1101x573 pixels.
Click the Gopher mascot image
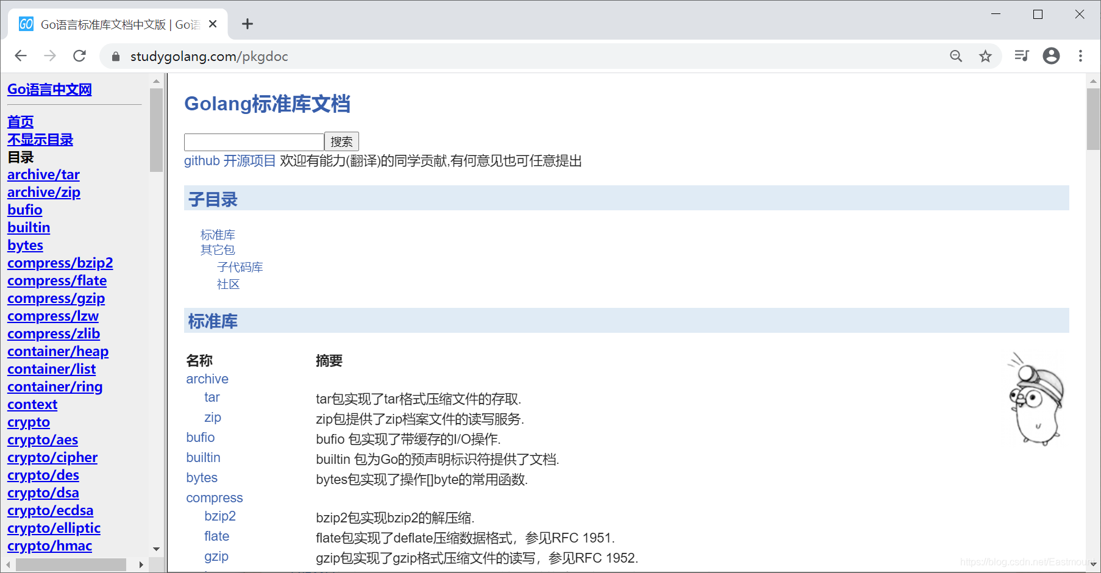coord(1036,399)
